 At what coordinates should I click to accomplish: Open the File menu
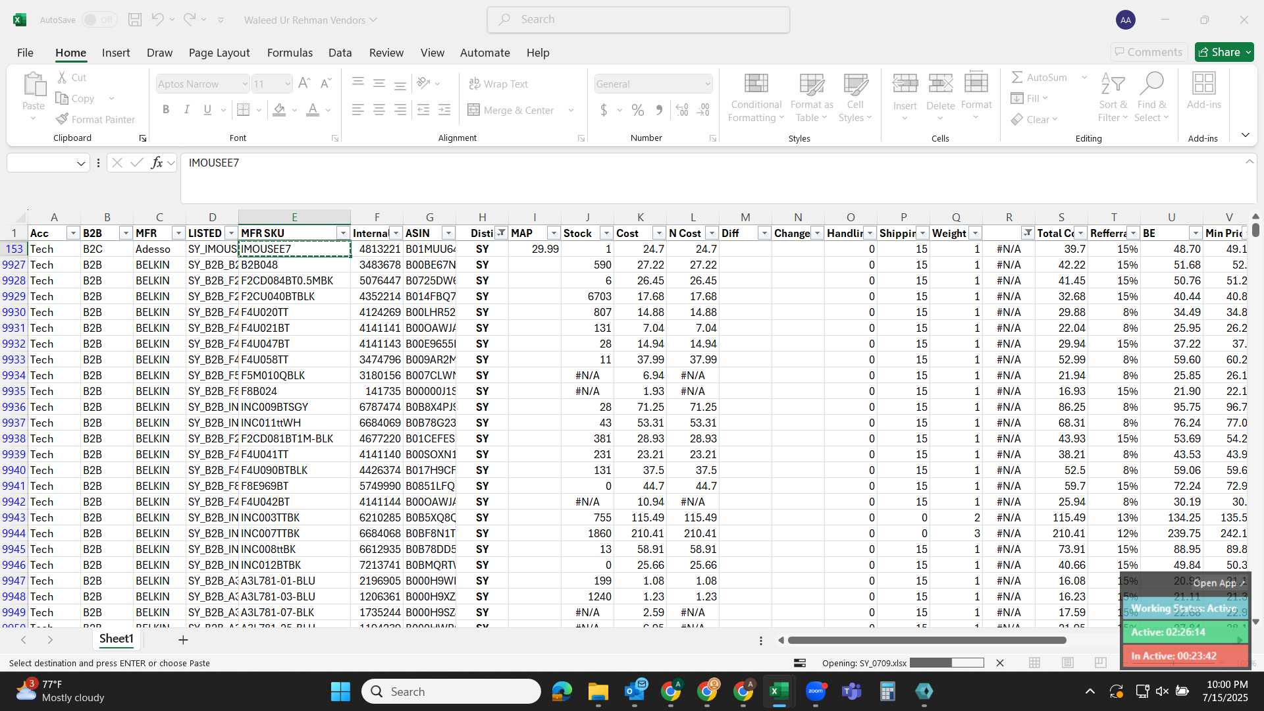(25, 52)
